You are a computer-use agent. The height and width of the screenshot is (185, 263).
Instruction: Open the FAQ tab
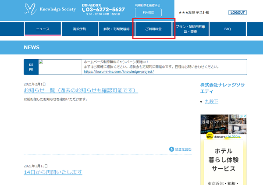[227, 29]
